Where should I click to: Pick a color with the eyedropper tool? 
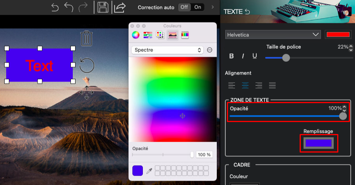[x=149, y=171]
